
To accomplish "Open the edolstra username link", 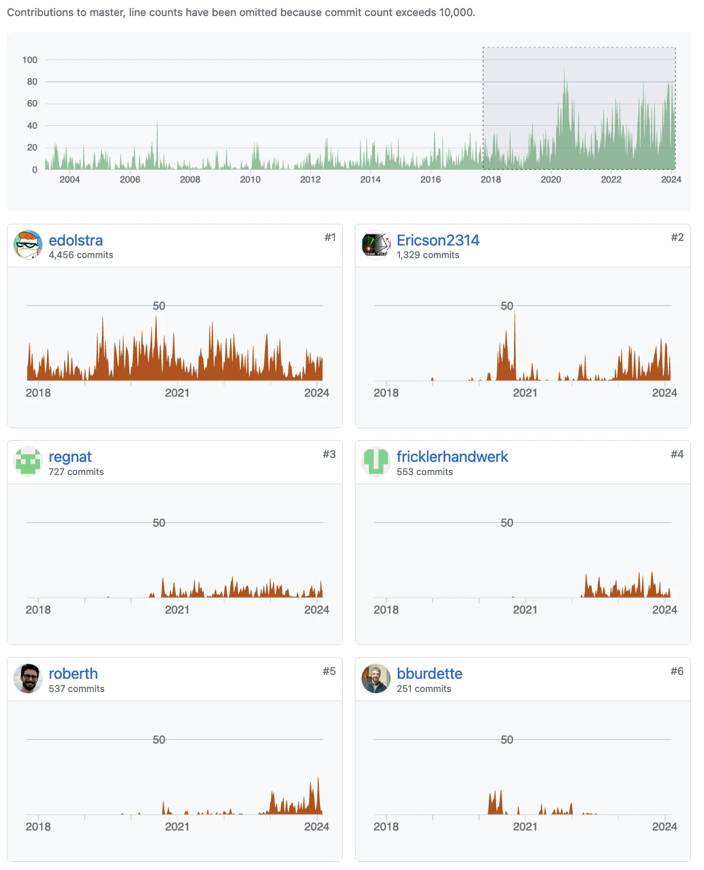I will (76, 240).
